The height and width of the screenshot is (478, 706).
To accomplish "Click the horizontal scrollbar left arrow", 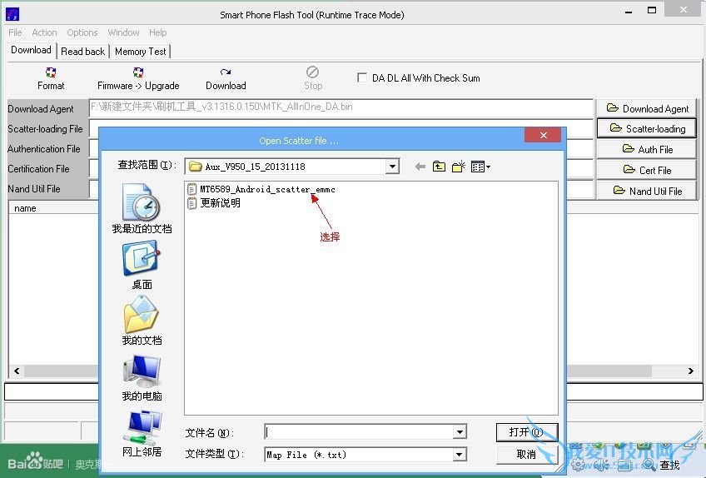I will [x=17, y=371].
